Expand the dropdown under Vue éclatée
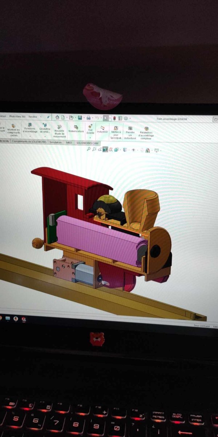Screen dimensions: 218x437 point(90,138)
